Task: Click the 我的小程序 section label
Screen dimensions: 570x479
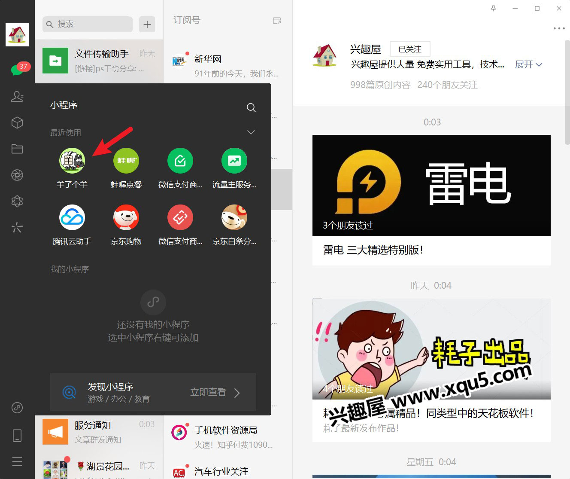Action: (70, 269)
